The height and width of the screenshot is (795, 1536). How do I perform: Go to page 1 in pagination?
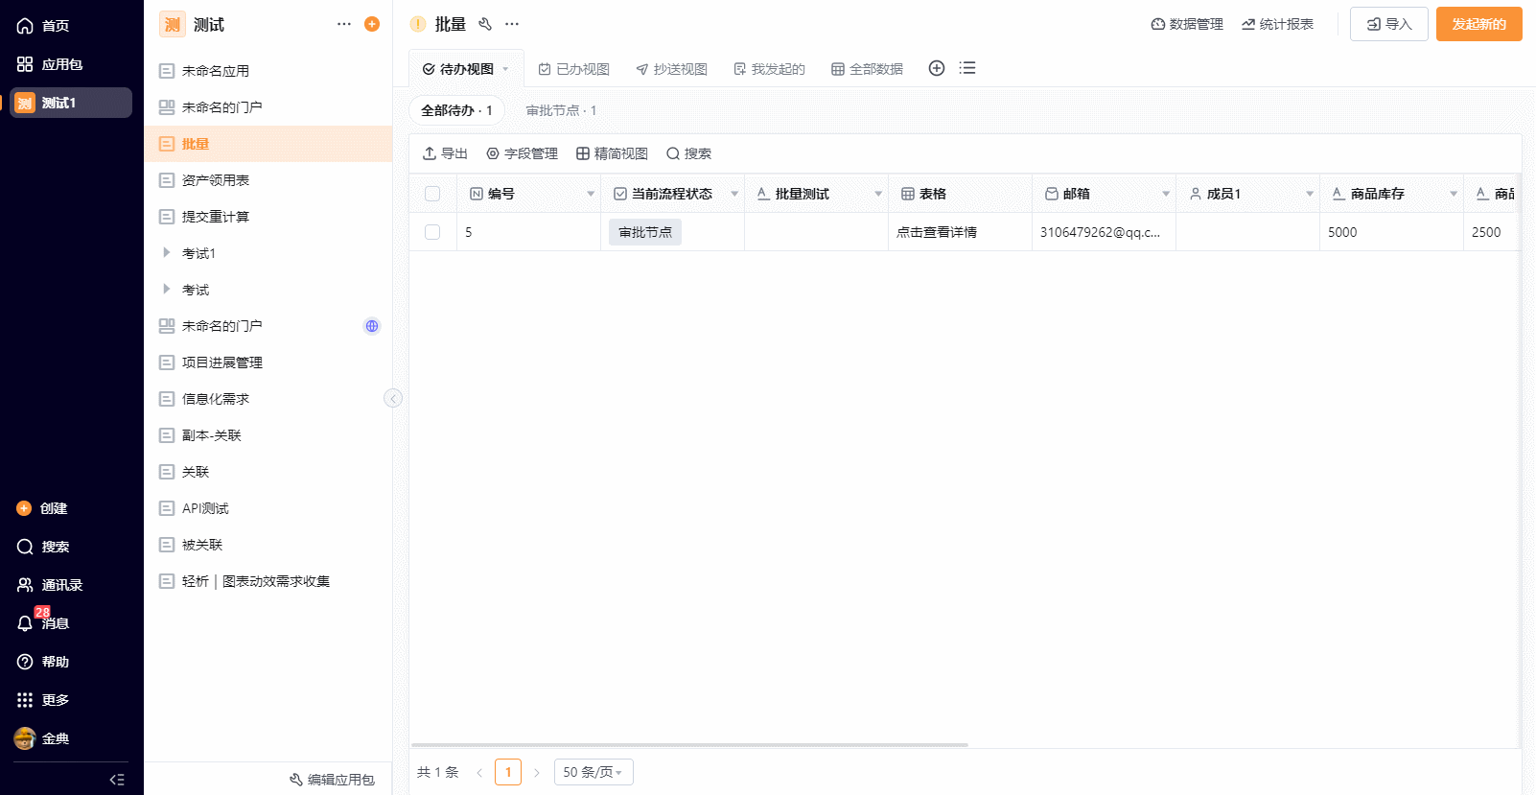click(508, 772)
